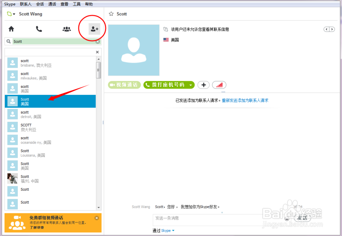Select SCOTT from 澳大利亚
This screenshot has height=236, width=342.
(50, 127)
